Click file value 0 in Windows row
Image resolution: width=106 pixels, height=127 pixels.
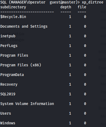[x=85, y=123]
